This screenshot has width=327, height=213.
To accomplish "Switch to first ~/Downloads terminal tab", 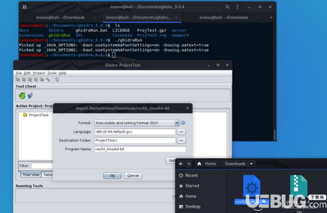I will (x=60, y=17).
